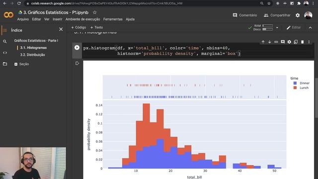Click the probability density y-axis label
This screenshot has height=179, width=318.
[x=88, y=134]
